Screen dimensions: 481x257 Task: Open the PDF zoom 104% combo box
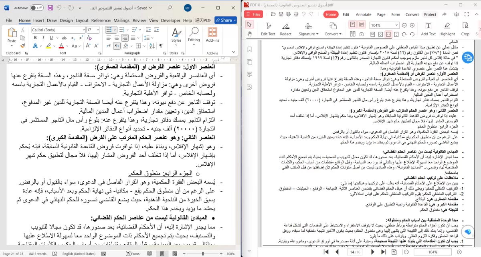(x=384, y=25)
